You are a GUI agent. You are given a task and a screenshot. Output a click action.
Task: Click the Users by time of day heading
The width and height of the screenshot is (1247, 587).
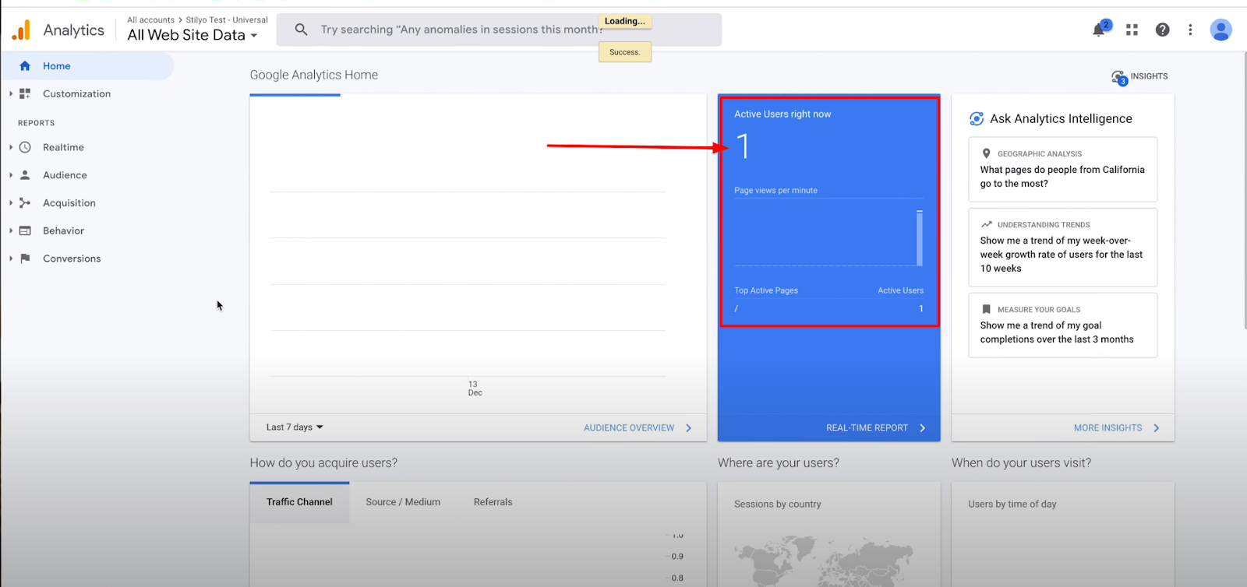click(1012, 504)
